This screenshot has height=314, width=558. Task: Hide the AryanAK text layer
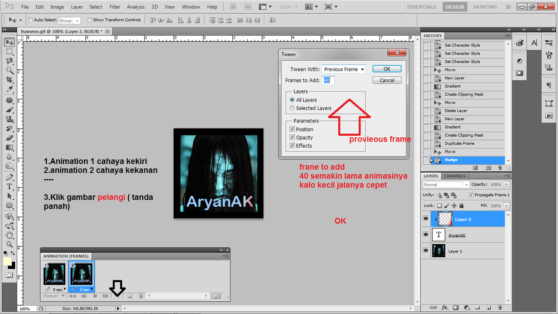(425, 235)
